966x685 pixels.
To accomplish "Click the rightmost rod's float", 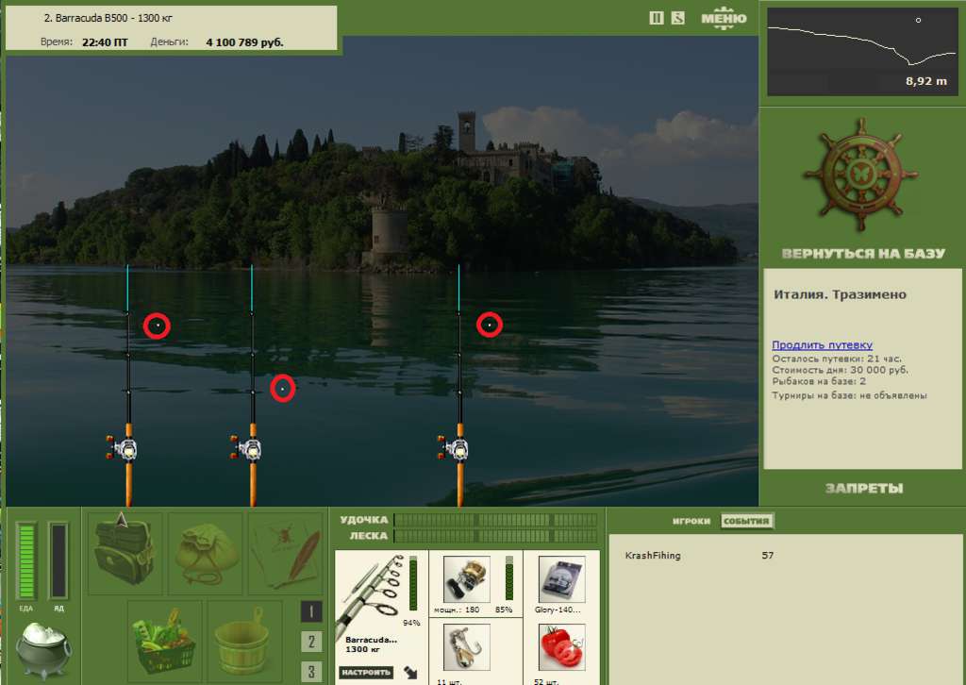I will (x=490, y=325).
